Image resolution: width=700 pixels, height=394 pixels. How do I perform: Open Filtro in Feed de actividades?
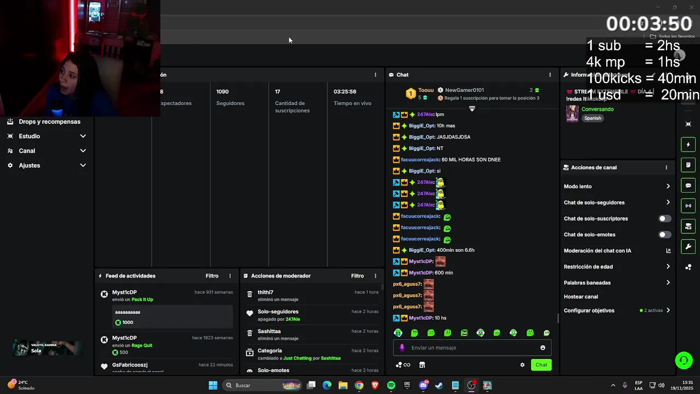(212, 276)
